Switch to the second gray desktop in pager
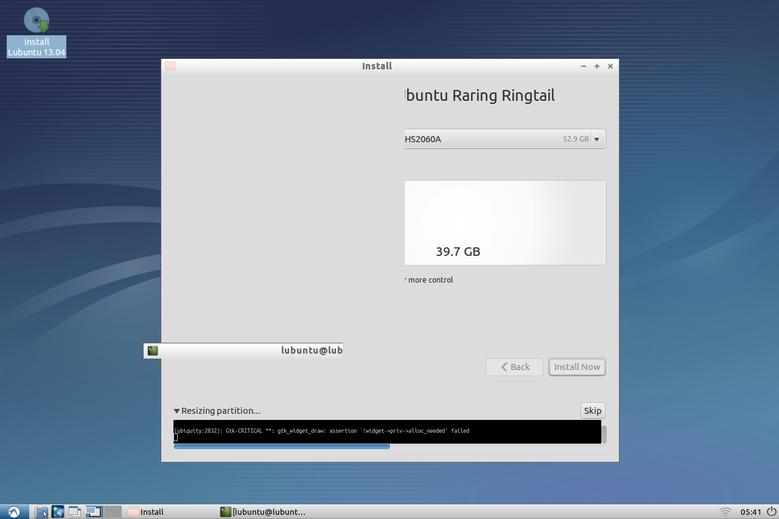779x519 pixels. pos(113,512)
